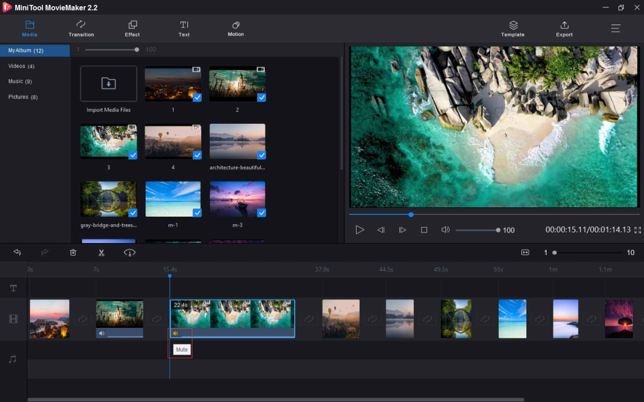Click Import Media Files

coord(108,84)
